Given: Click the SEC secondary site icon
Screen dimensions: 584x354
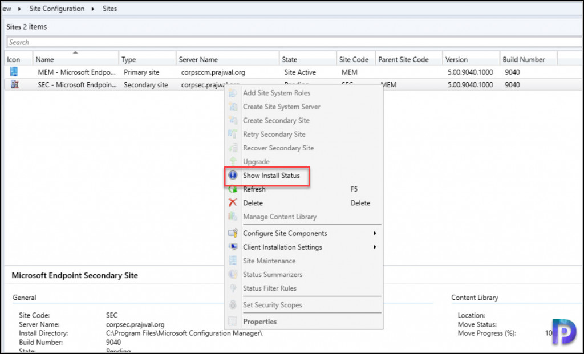Looking at the screenshot, I should point(14,84).
